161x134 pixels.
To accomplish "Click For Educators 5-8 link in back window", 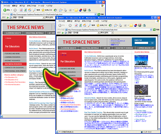I will click(11, 77).
